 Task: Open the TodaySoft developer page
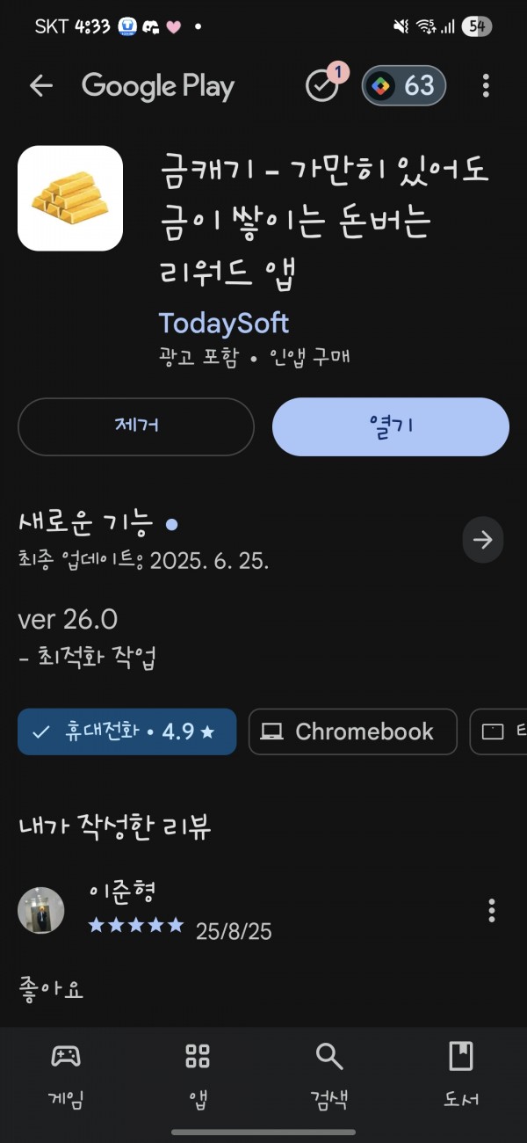(x=224, y=323)
